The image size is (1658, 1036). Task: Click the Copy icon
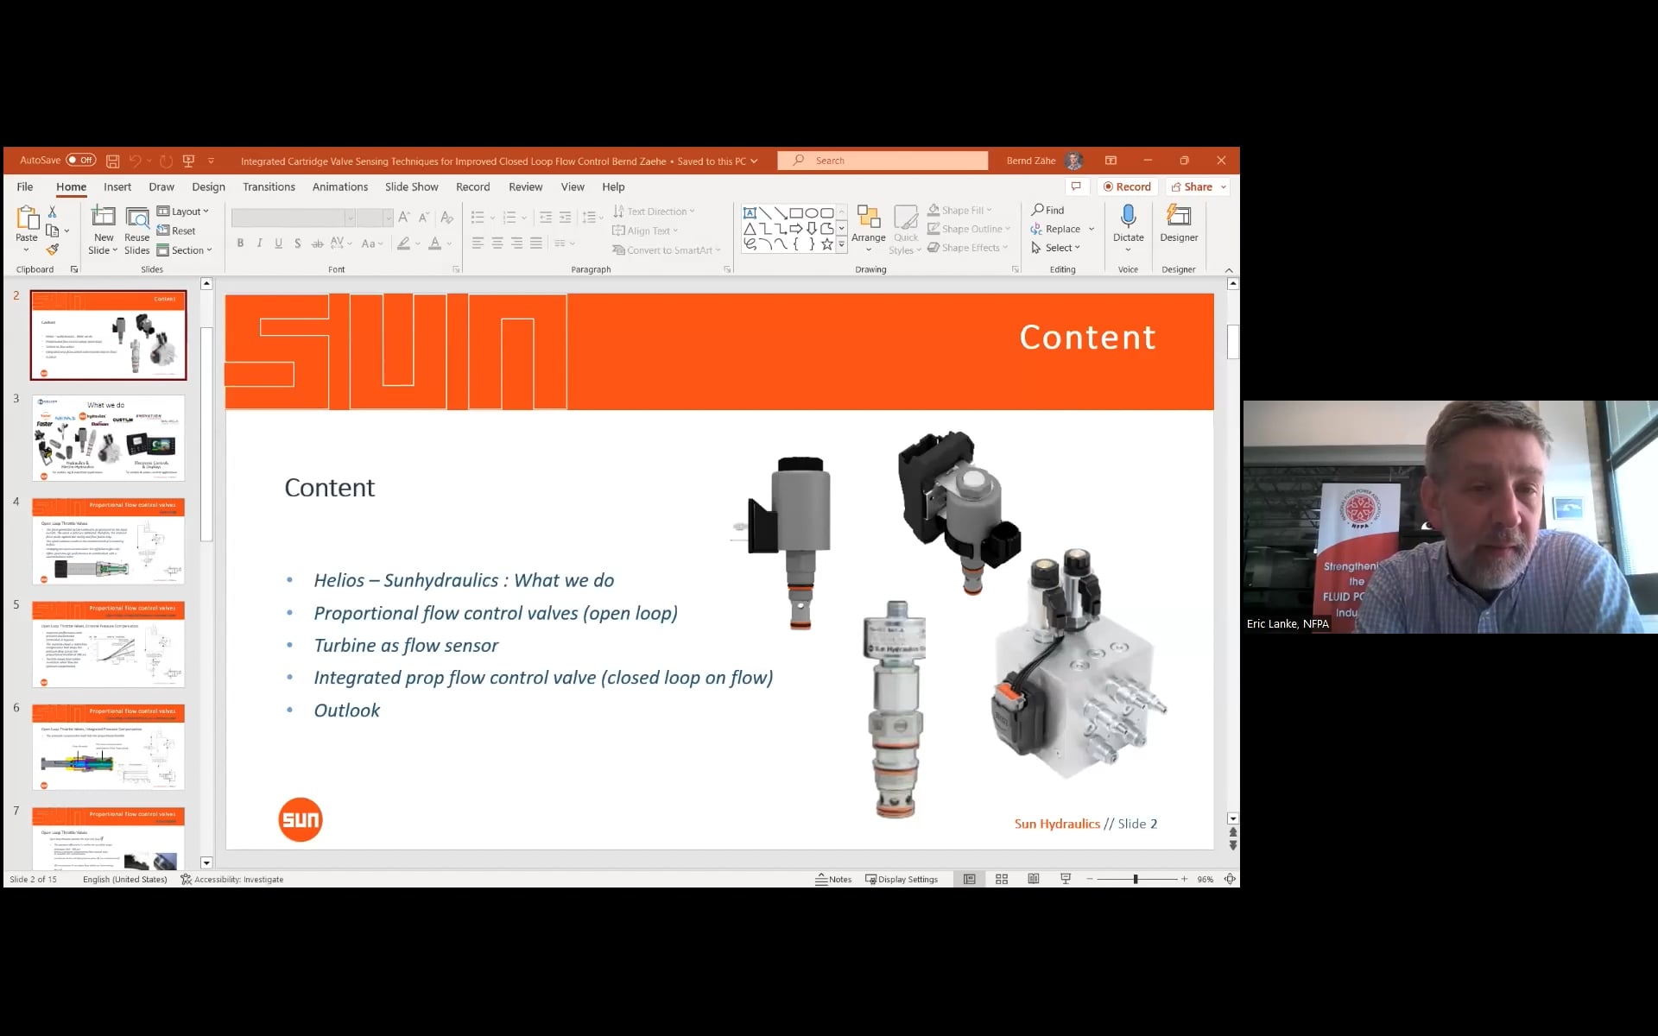point(53,231)
